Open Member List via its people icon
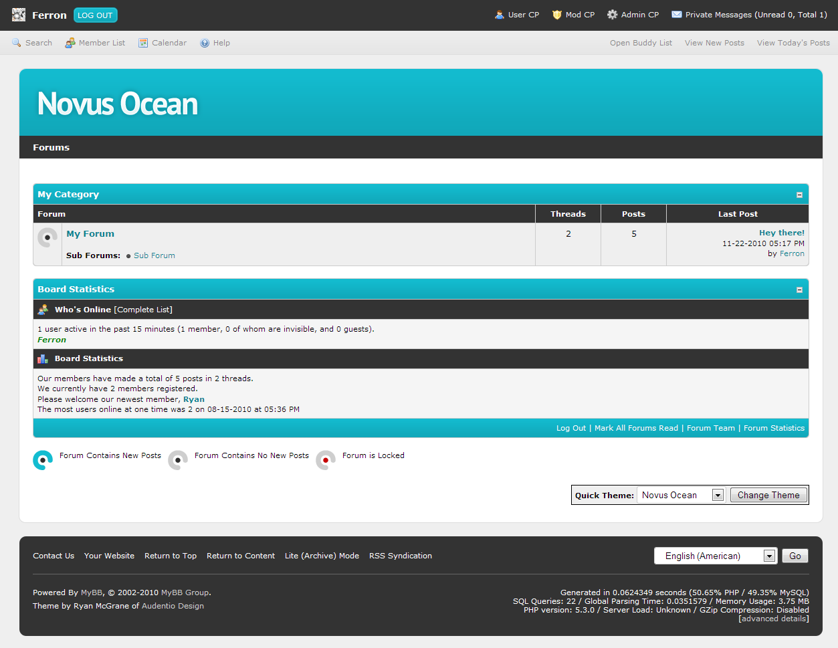Image resolution: width=838 pixels, height=648 pixels. tap(70, 43)
